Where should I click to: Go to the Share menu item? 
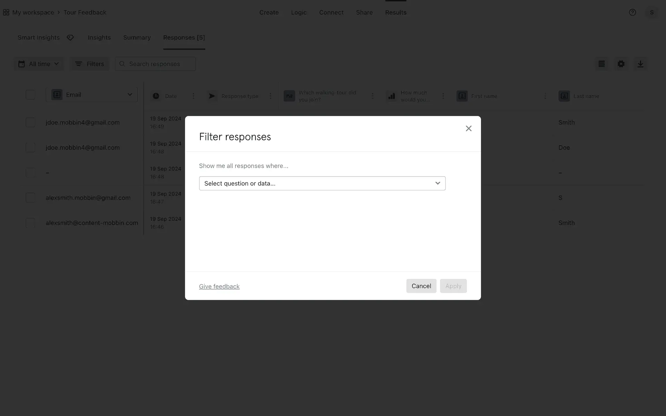point(364,12)
